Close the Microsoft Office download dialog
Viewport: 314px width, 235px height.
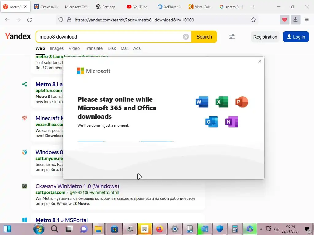click(259, 61)
